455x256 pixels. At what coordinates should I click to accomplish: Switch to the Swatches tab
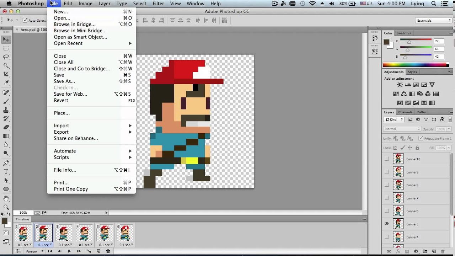tap(403, 33)
